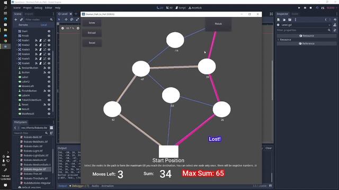The width and height of the screenshot is (339, 190).
Task: Open the Scene dock options menu
Action: [x=53, y=14]
